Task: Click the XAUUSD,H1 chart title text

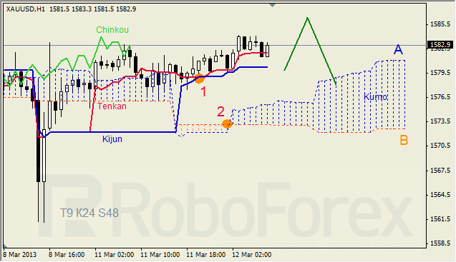Action: 26,9
